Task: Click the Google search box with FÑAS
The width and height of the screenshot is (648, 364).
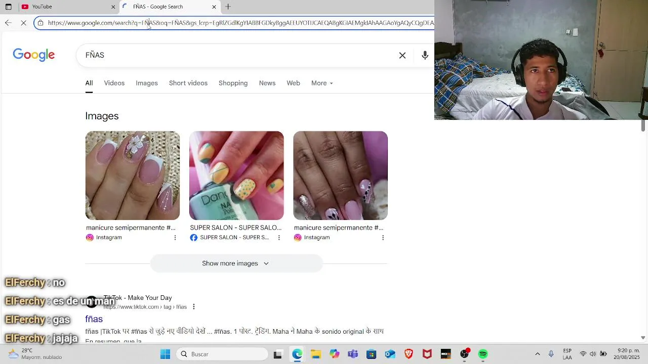Action: (238, 55)
